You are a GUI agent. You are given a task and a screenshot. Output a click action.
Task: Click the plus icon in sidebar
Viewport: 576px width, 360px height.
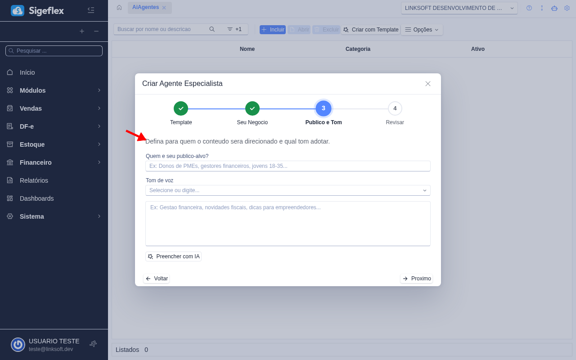tap(82, 31)
